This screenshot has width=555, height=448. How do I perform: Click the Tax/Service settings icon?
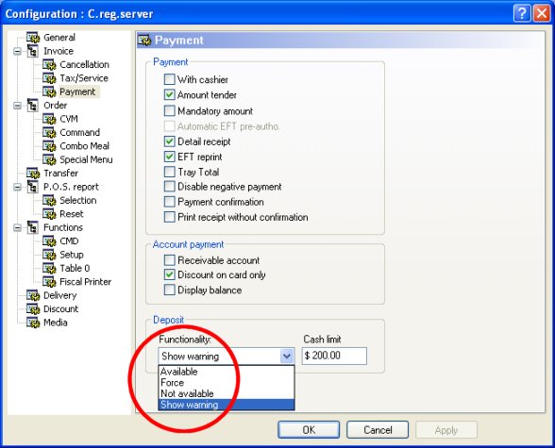click(x=49, y=78)
